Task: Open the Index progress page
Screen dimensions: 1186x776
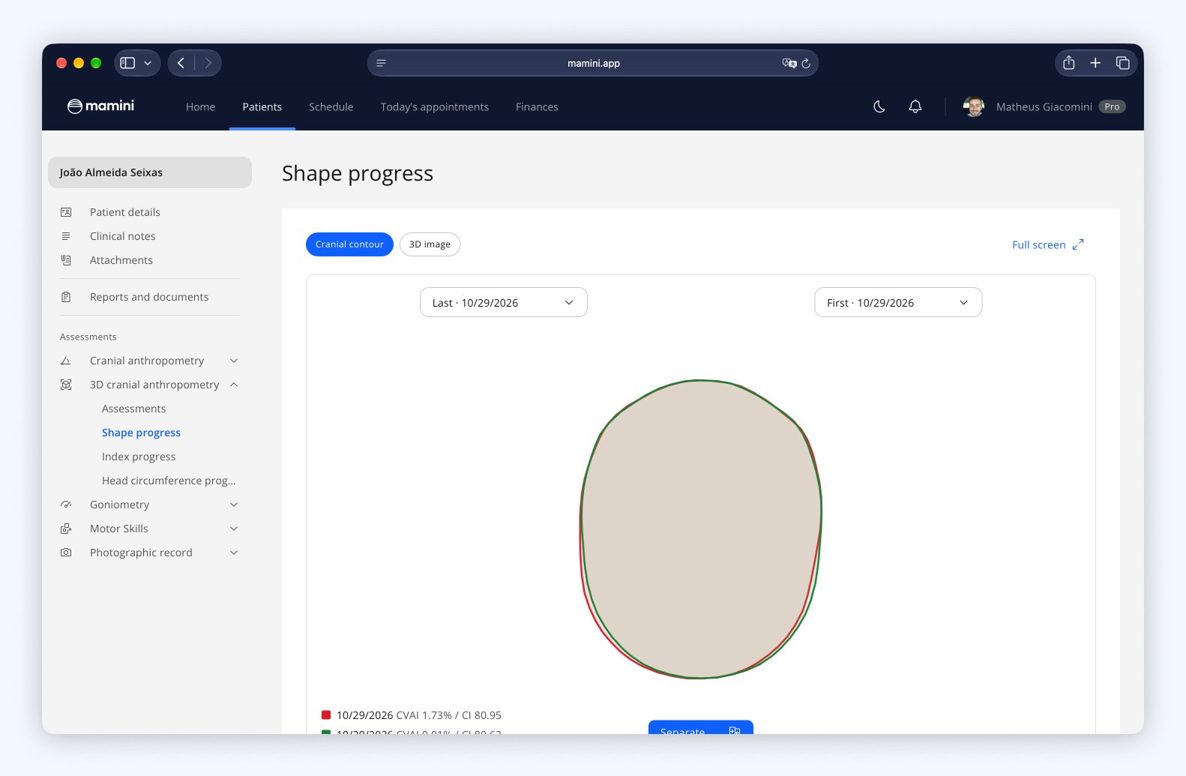Action: click(139, 457)
